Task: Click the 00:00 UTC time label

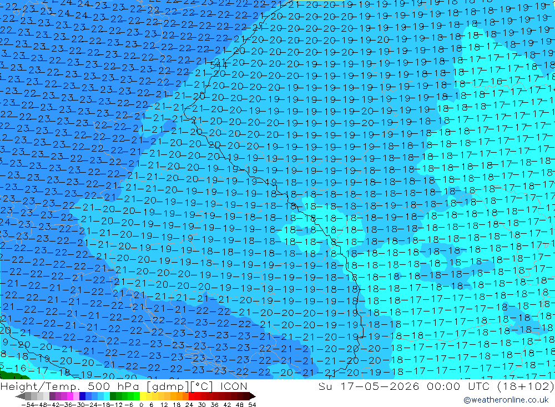Action: 460,386
